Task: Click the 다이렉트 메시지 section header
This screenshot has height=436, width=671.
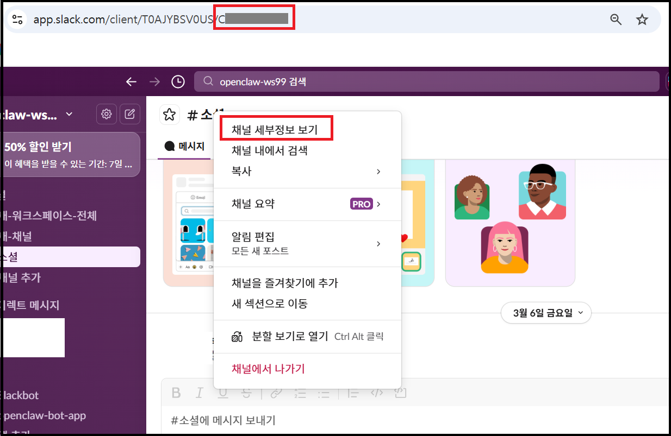Action: pyautogui.click(x=31, y=305)
